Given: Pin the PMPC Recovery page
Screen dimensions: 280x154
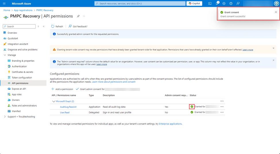Looking at the screenshot, I should [x=78, y=16].
